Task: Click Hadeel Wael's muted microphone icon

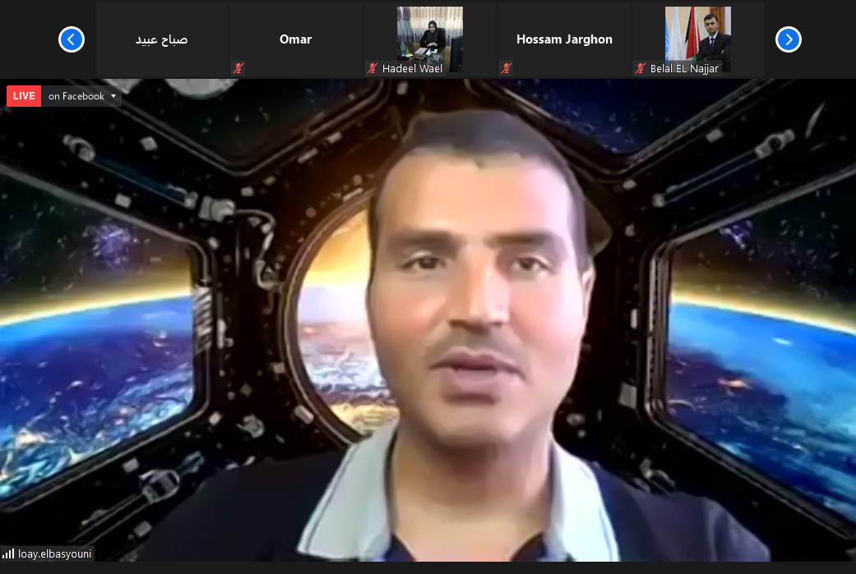Action: tap(372, 69)
